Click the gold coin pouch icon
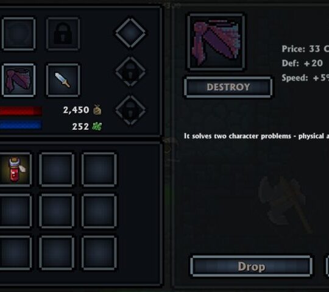 point(97,110)
